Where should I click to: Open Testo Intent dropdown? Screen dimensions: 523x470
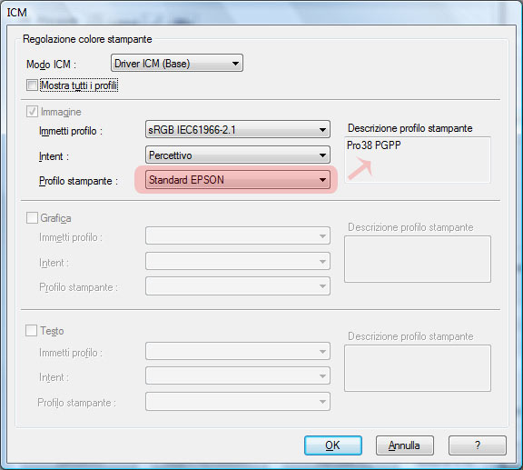pos(238,375)
